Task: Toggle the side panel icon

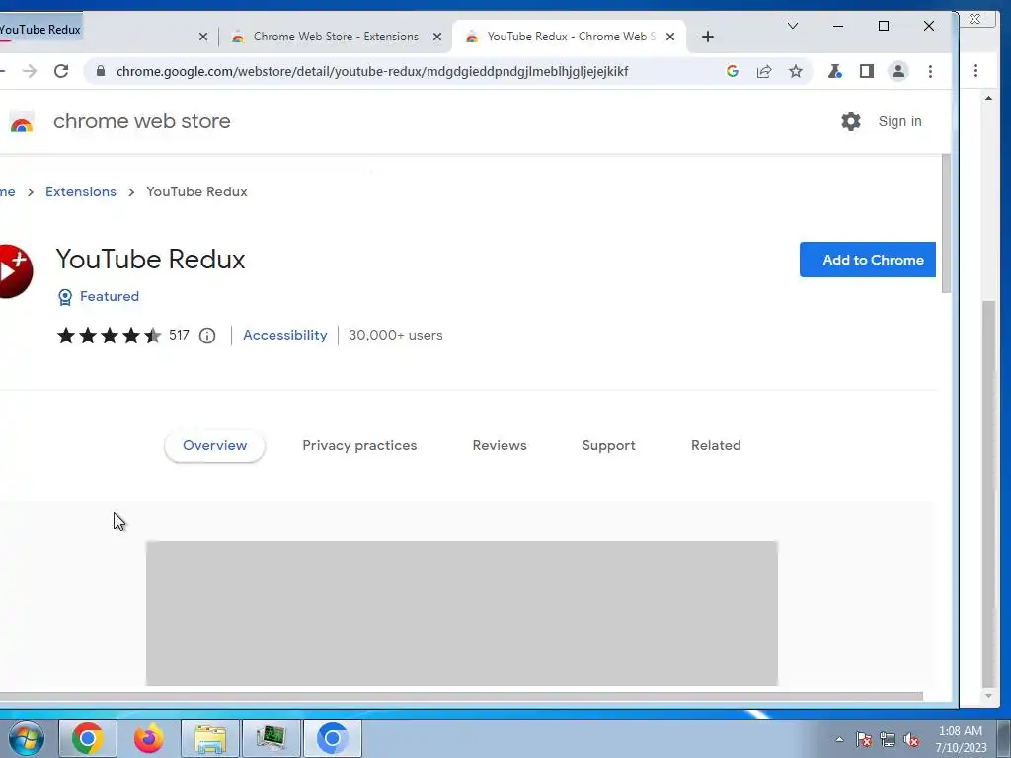Action: coord(867,71)
